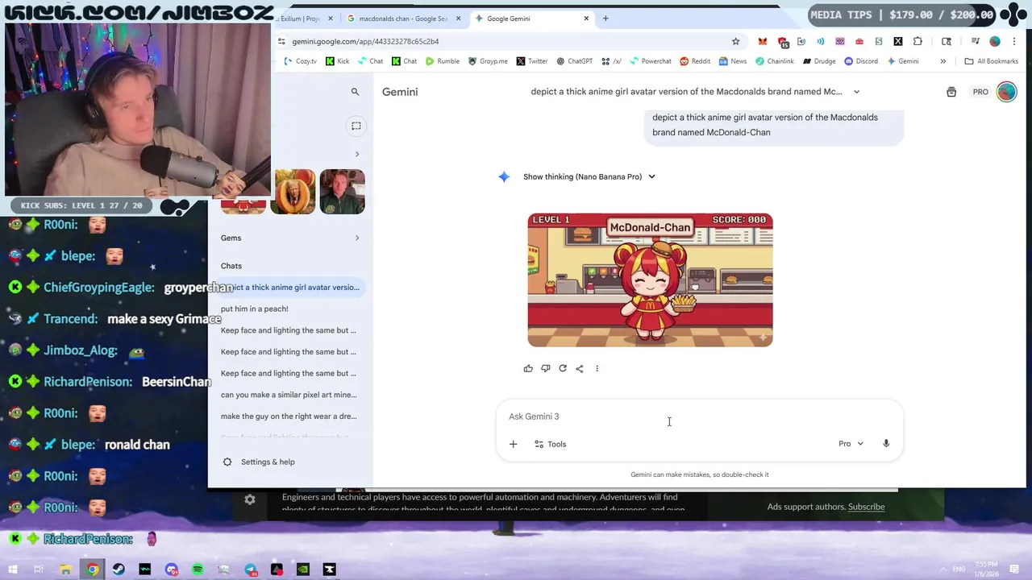Click the McDonald-Chan generated image

[x=650, y=280]
